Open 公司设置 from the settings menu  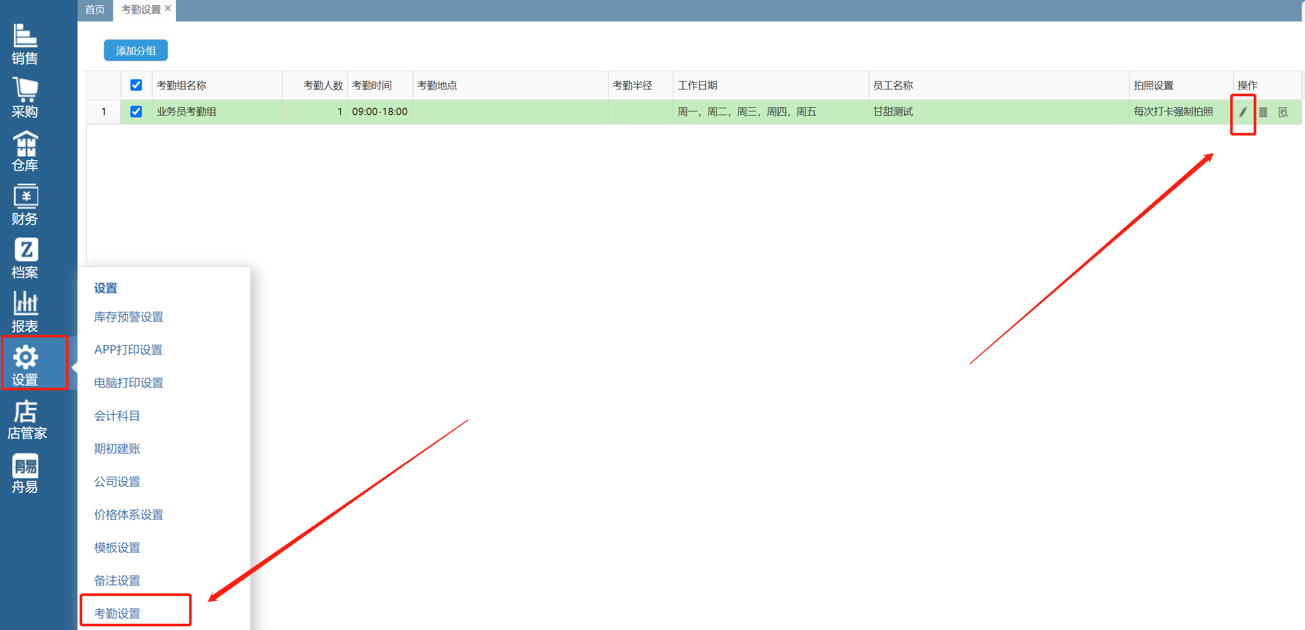117,481
